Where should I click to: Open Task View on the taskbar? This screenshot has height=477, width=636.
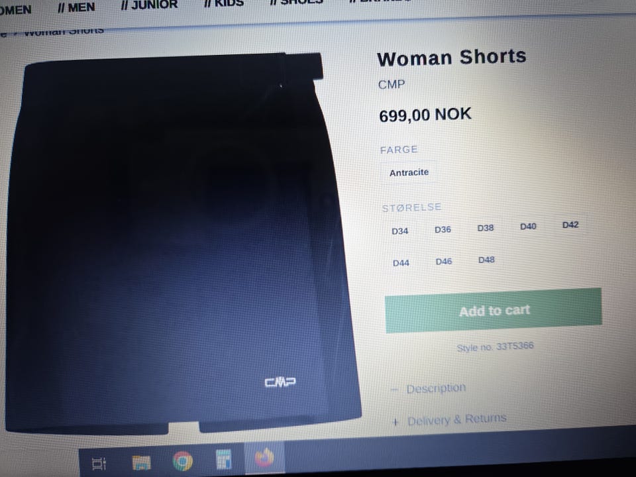point(99,463)
